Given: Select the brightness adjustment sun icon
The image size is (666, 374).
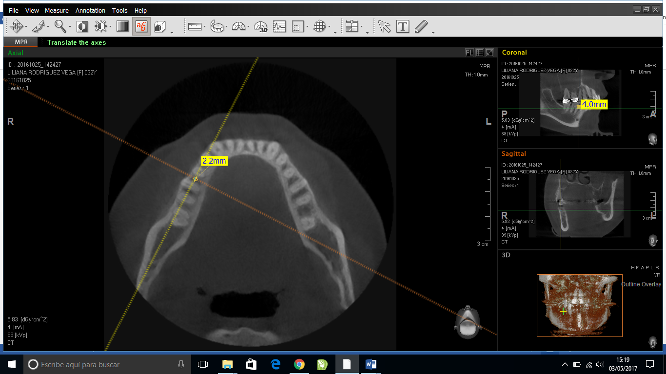Looking at the screenshot, I should point(100,26).
